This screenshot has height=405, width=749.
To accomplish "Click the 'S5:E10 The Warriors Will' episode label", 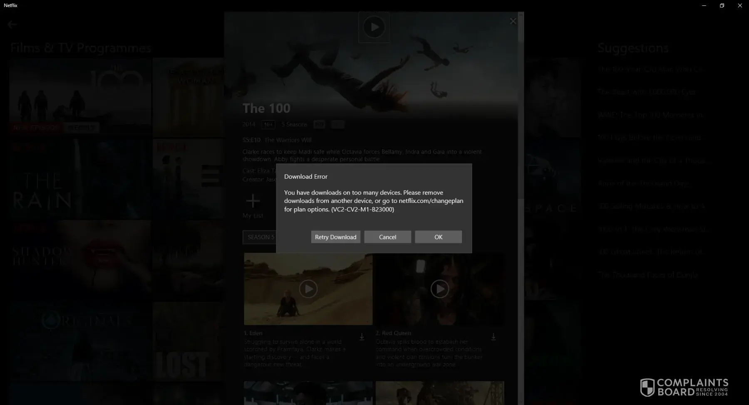I will click(x=277, y=140).
